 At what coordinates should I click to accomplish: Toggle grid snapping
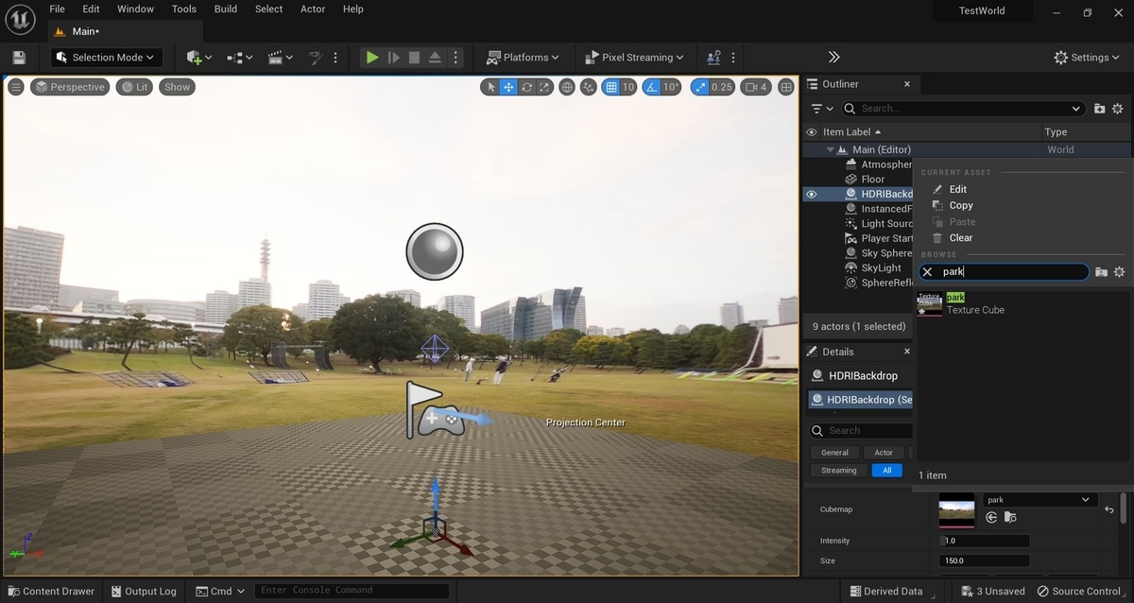click(x=611, y=87)
